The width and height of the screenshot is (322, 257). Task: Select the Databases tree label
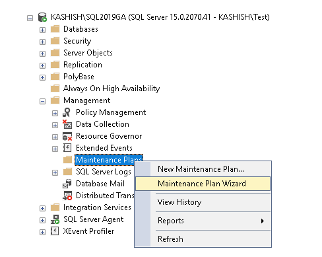[x=80, y=29]
